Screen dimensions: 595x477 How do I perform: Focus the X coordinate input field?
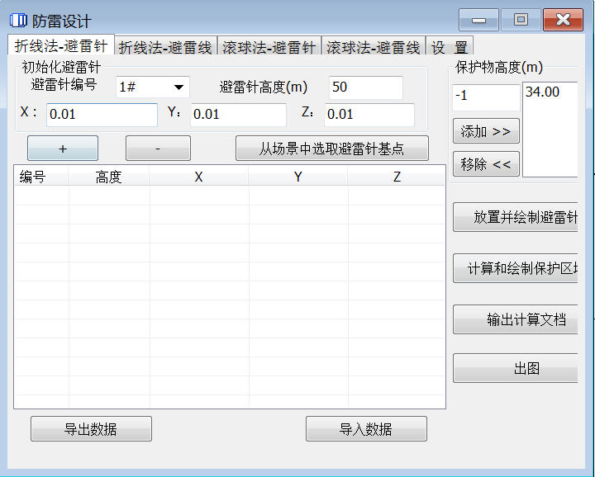tap(102, 115)
